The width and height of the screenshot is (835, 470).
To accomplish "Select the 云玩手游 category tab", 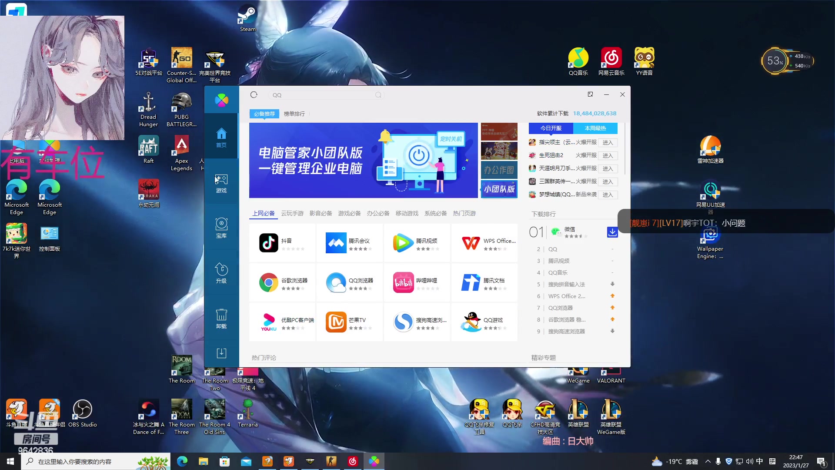I will 292,213.
